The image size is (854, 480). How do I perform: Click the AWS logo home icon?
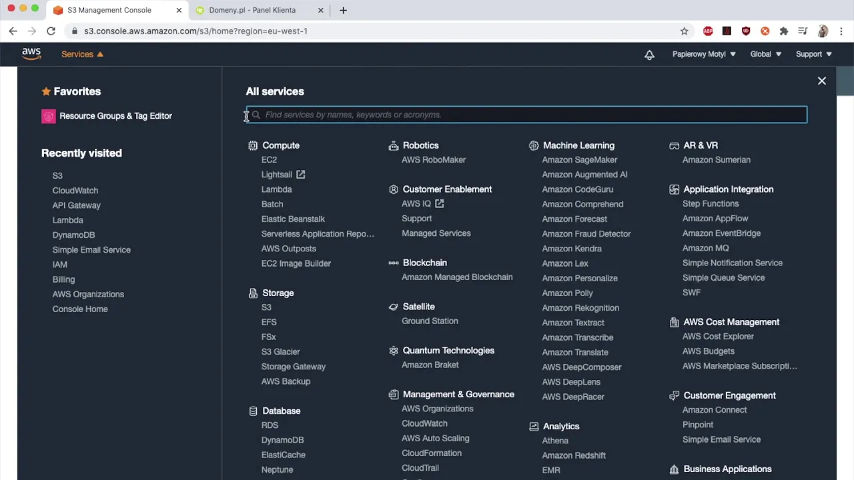pyautogui.click(x=31, y=54)
